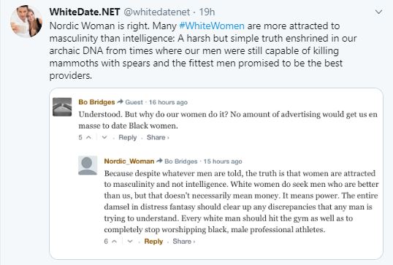Open the tweet options chevron menu
The image size is (393, 265).
pyautogui.click(x=378, y=12)
